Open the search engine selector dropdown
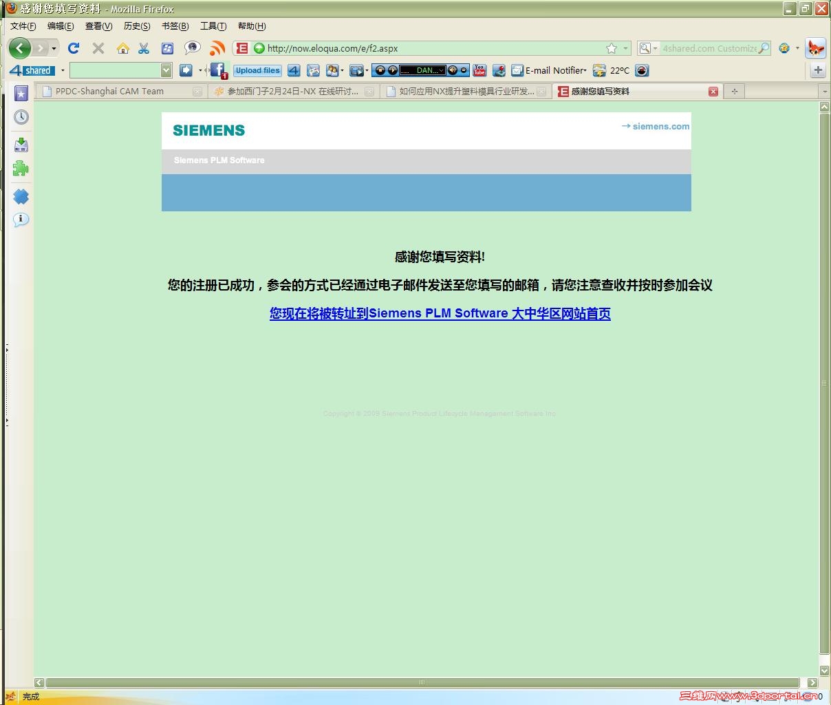This screenshot has width=831, height=705. (x=649, y=48)
